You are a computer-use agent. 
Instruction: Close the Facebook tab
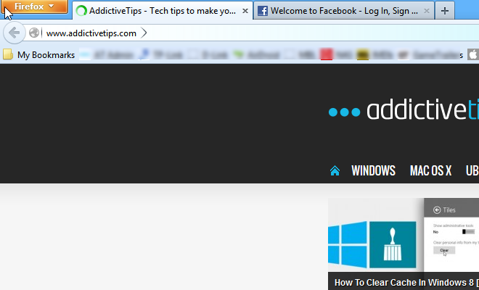[427, 11]
